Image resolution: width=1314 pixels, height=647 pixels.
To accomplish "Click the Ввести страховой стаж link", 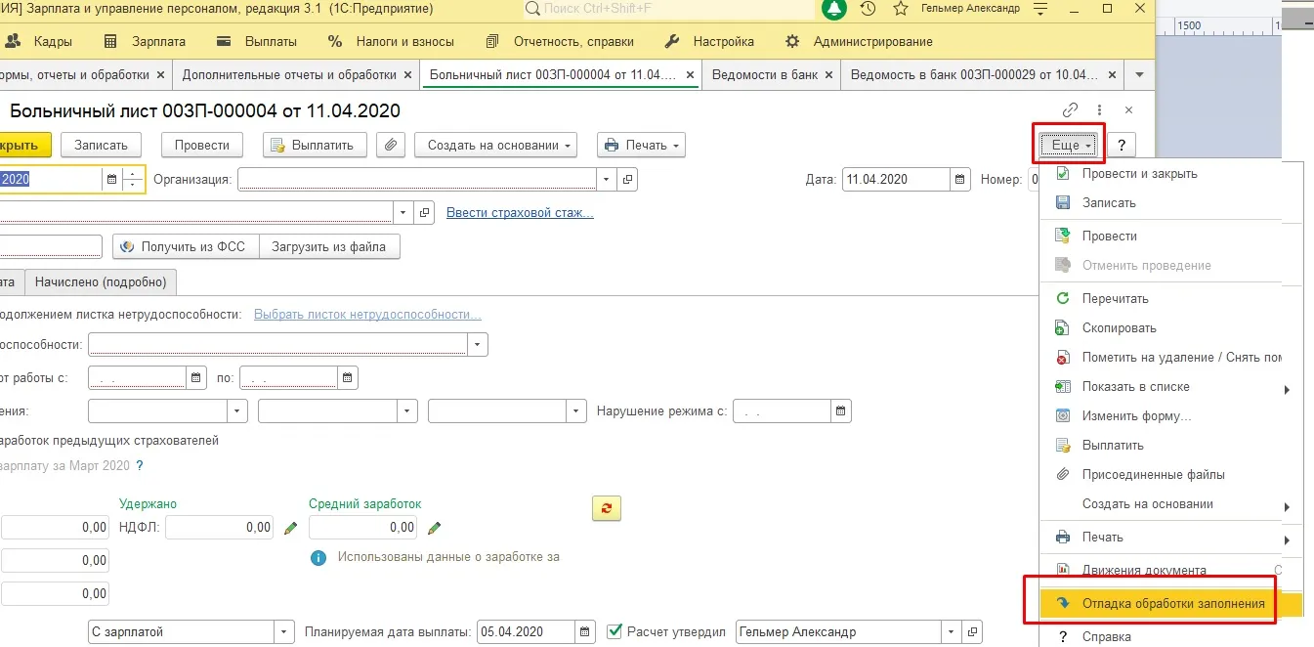I will click(x=520, y=213).
